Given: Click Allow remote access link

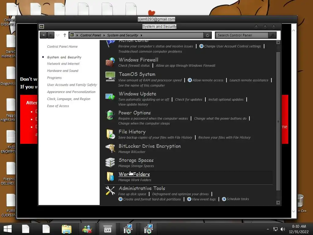Looking at the screenshot, I should pyautogui.click(x=208, y=80).
